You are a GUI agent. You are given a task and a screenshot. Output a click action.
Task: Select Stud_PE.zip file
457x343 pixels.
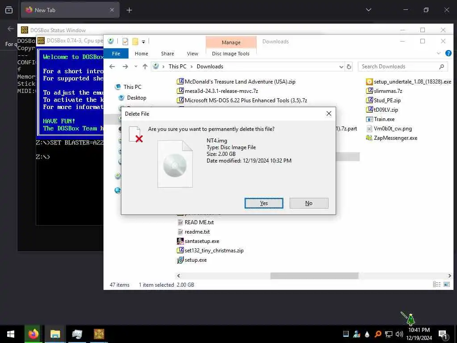pos(383,100)
